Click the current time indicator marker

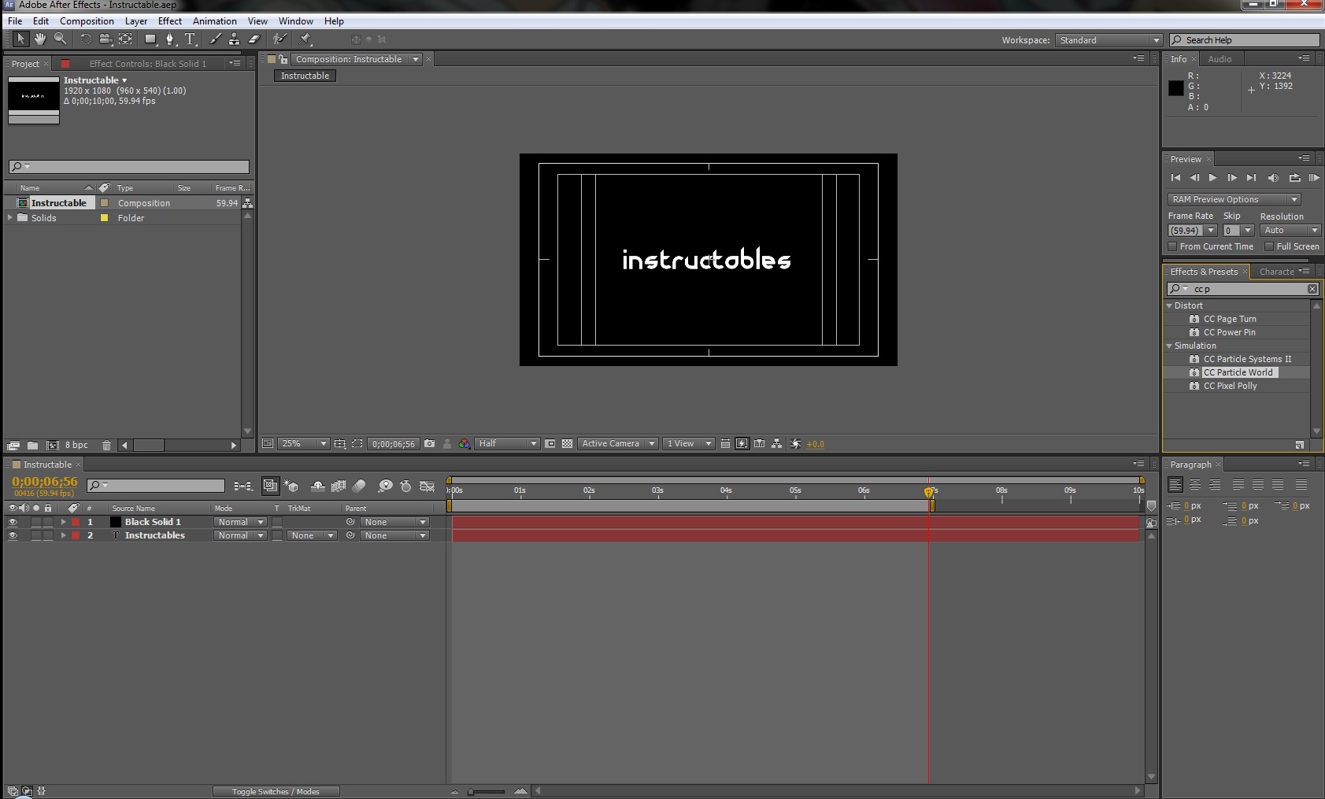[x=929, y=492]
